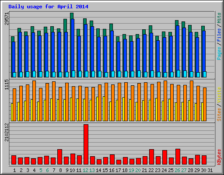
Task: Select the orange visits bar for day 1
Action: 14,105
